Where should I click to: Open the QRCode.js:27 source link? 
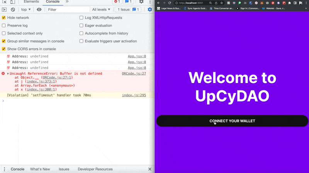(x=134, y=73)
